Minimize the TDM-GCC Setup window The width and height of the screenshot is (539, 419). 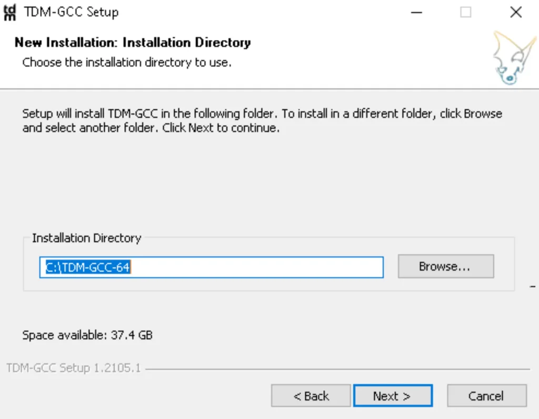pos(416,13)
